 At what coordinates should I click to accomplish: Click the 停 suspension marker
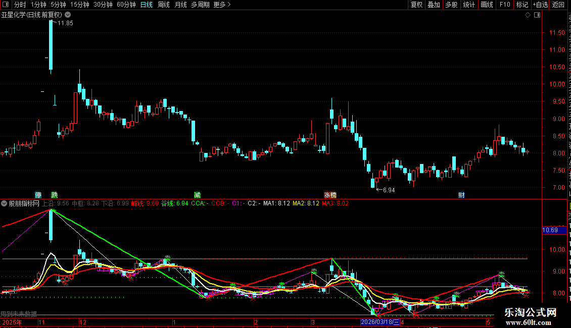tap(38, 195)
